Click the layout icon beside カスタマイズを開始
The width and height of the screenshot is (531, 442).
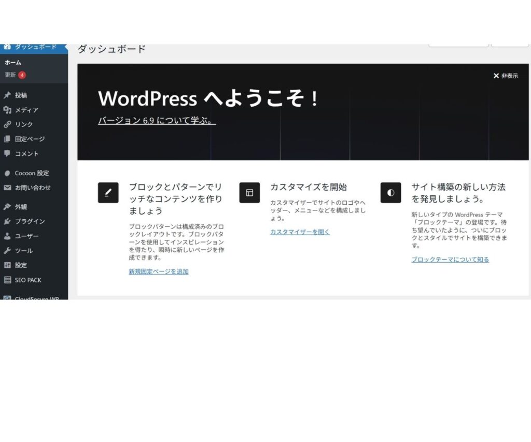point(249,192)
